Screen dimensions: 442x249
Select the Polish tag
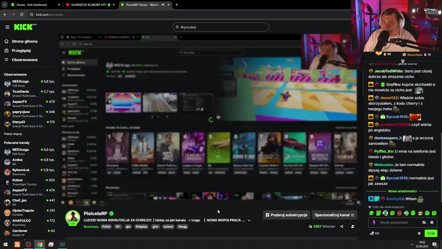pos(106,227)
